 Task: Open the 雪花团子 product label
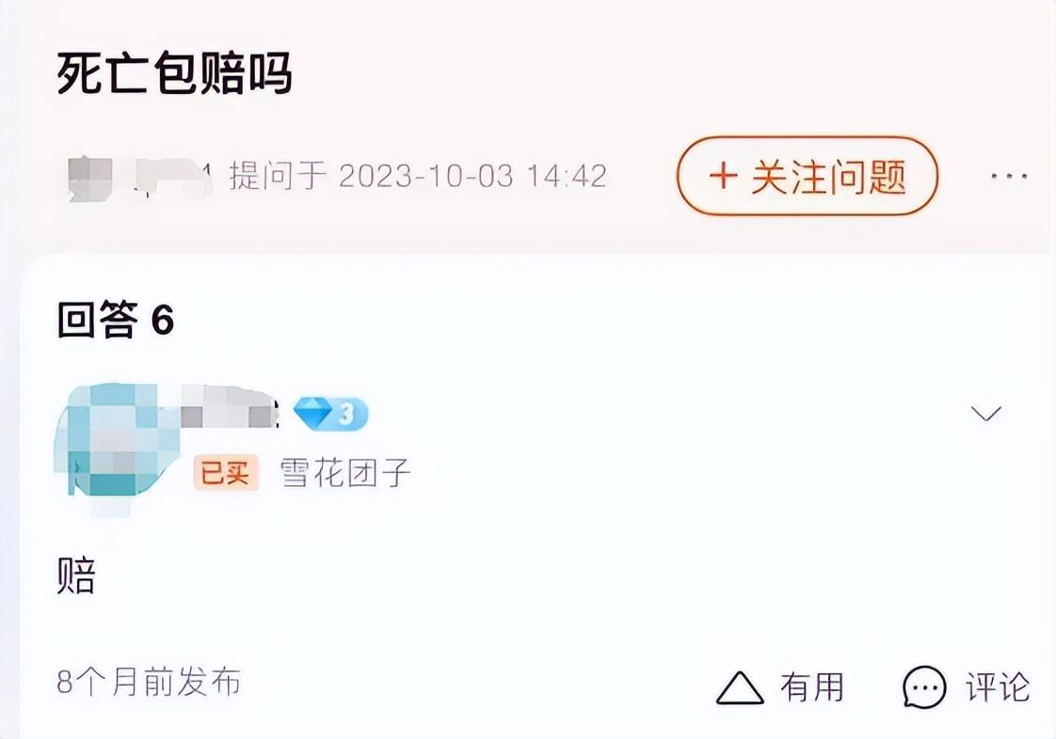[x=344, y=473]
